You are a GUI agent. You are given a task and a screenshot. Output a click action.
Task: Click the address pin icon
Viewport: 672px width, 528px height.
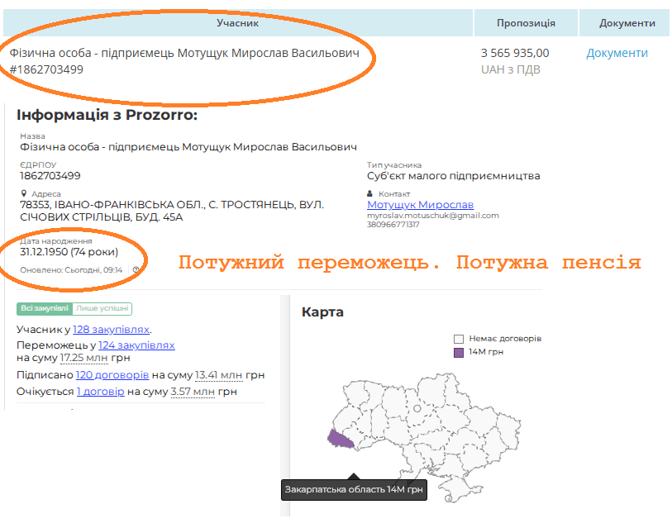coord(23,193)
